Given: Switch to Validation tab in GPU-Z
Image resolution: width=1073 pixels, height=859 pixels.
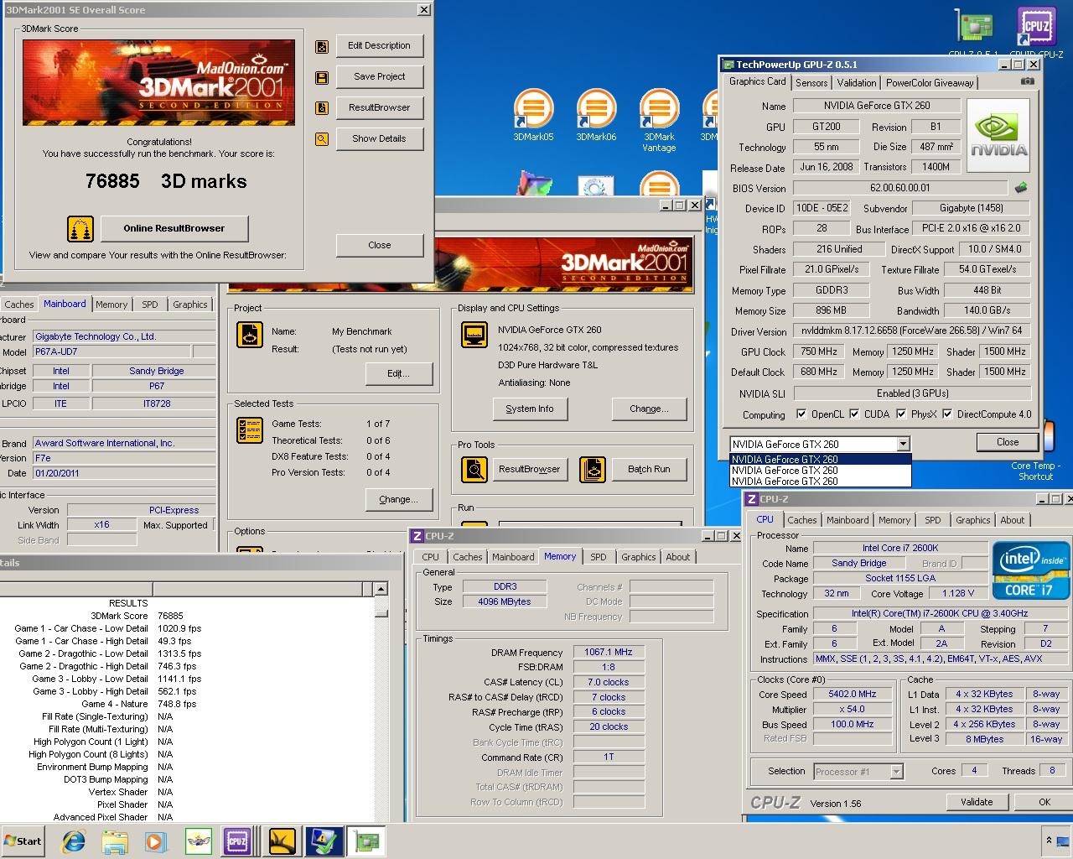Looking at the screenshot, I should (x=857, y=83).
